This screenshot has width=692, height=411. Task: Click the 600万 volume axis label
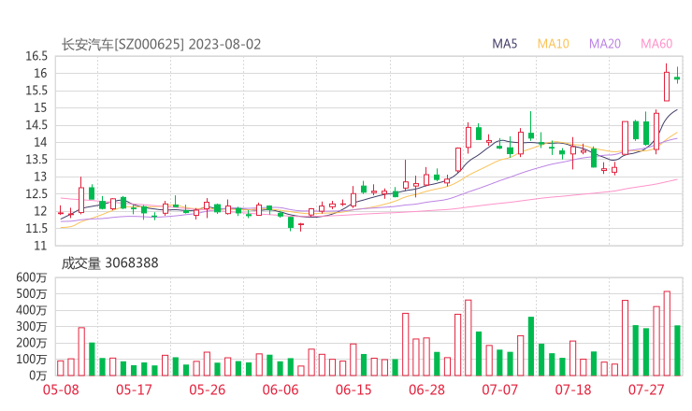click(32, 277)
